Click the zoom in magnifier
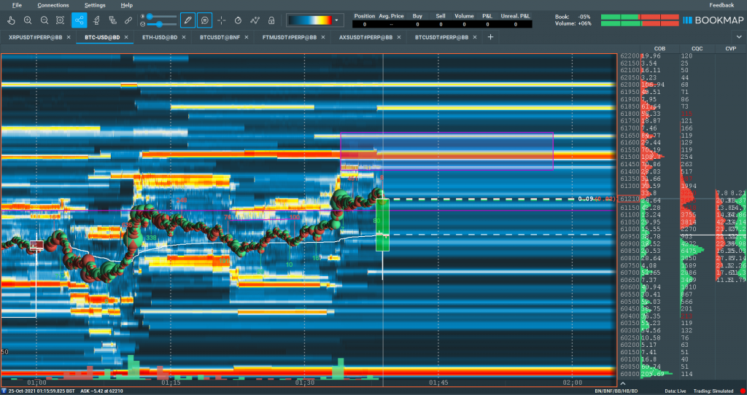The image size is (747, 395). 28,20
